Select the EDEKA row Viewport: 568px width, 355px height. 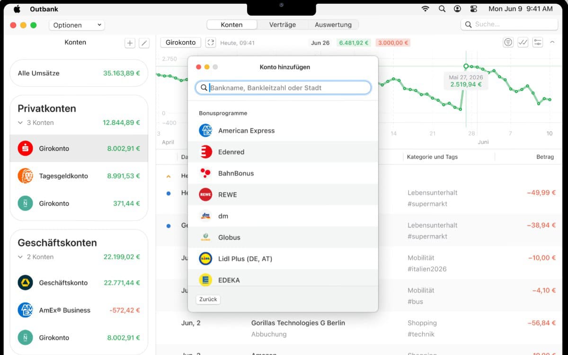coord(283,278)
